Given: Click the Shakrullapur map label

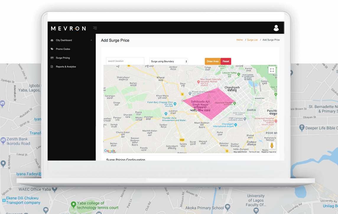Looking at the screenshot, I should point(123,78).
